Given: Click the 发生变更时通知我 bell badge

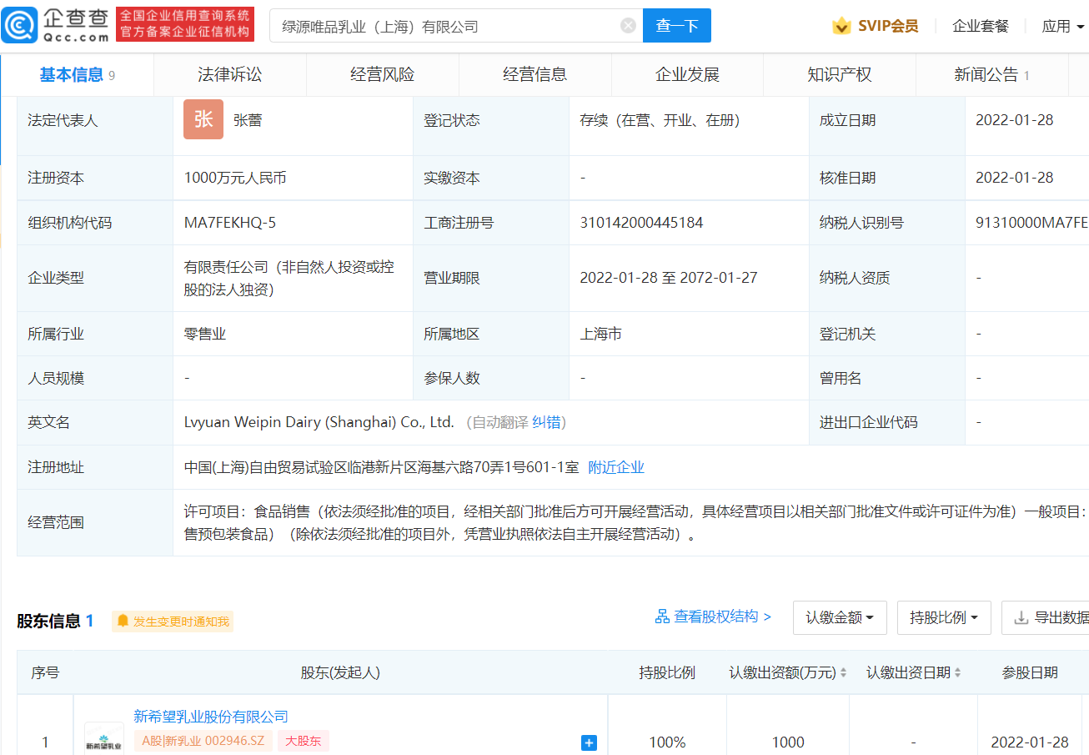Looking at the screenshot, I should point(173,622).
